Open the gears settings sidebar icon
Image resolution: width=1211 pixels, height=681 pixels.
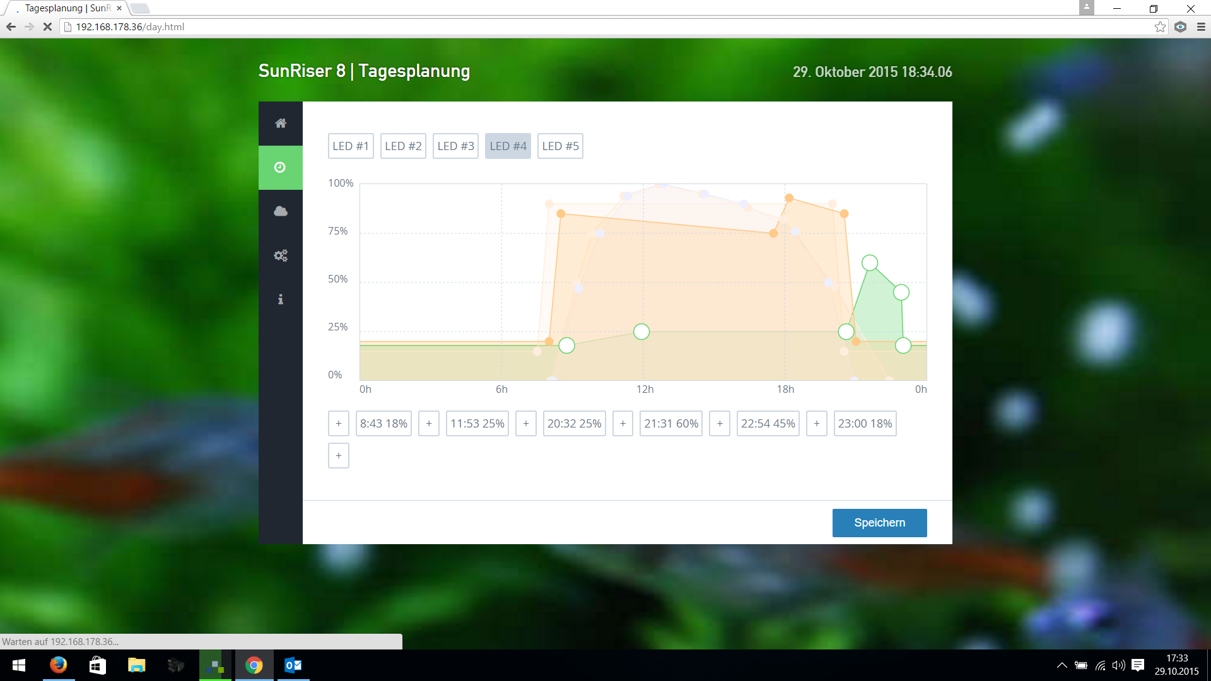click(281, 255)
